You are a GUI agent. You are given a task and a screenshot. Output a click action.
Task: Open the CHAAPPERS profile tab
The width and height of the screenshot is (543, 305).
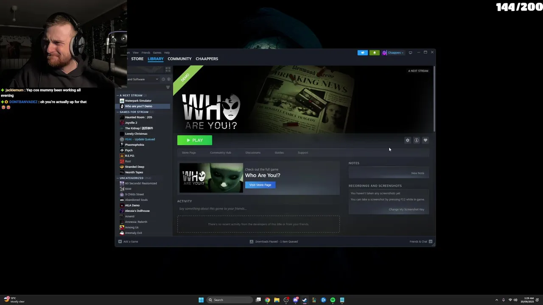(x=207, y=59)
